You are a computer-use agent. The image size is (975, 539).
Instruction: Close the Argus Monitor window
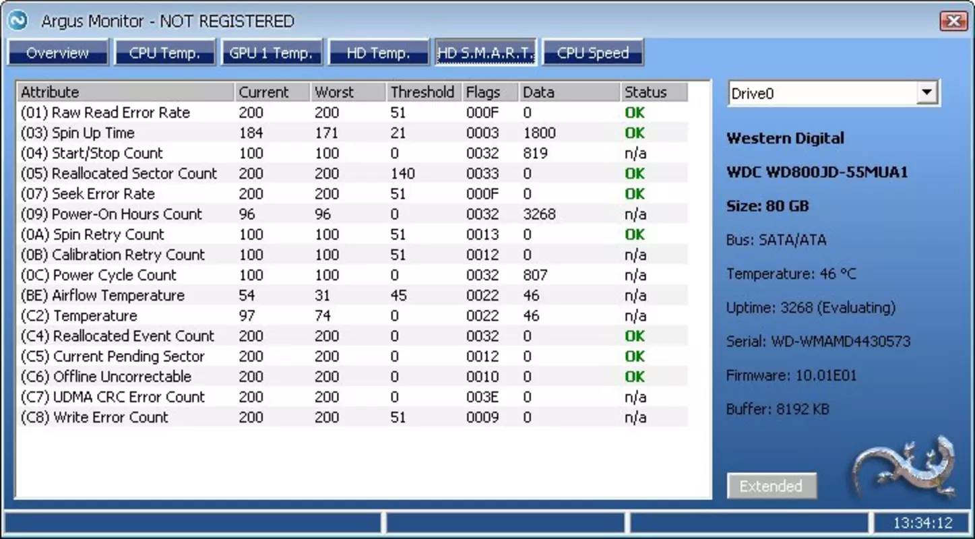(953, 21)
